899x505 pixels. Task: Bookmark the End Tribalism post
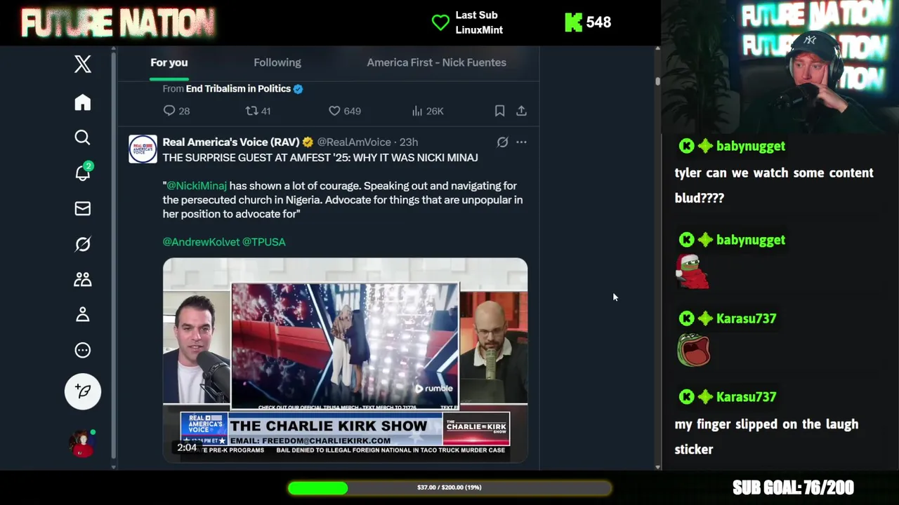[x=499, y=111]
